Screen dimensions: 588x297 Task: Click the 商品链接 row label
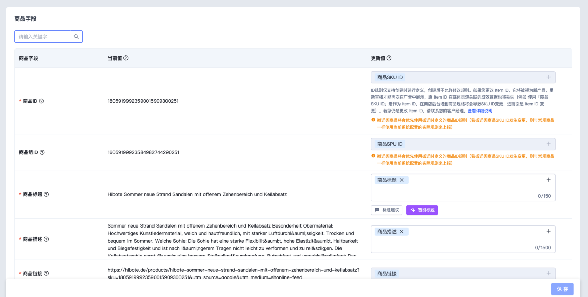click(32, 273)
